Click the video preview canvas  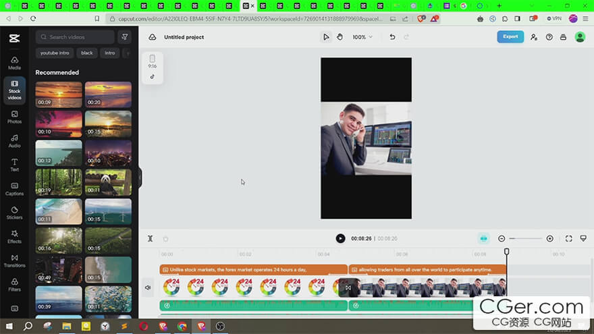tap(366, 138)
